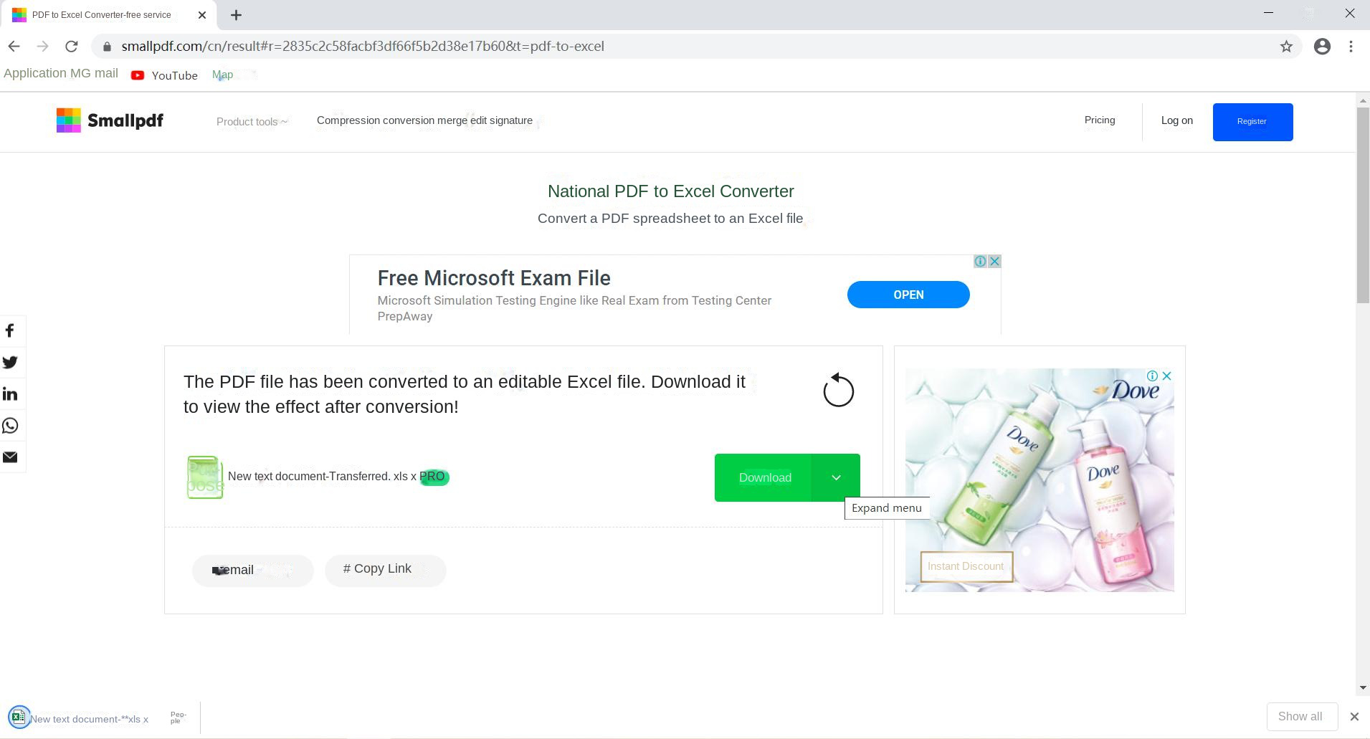Share page on LinkedIn
Image resolution: width=1370 pixels, height=739 pixels.
[10, 394]
